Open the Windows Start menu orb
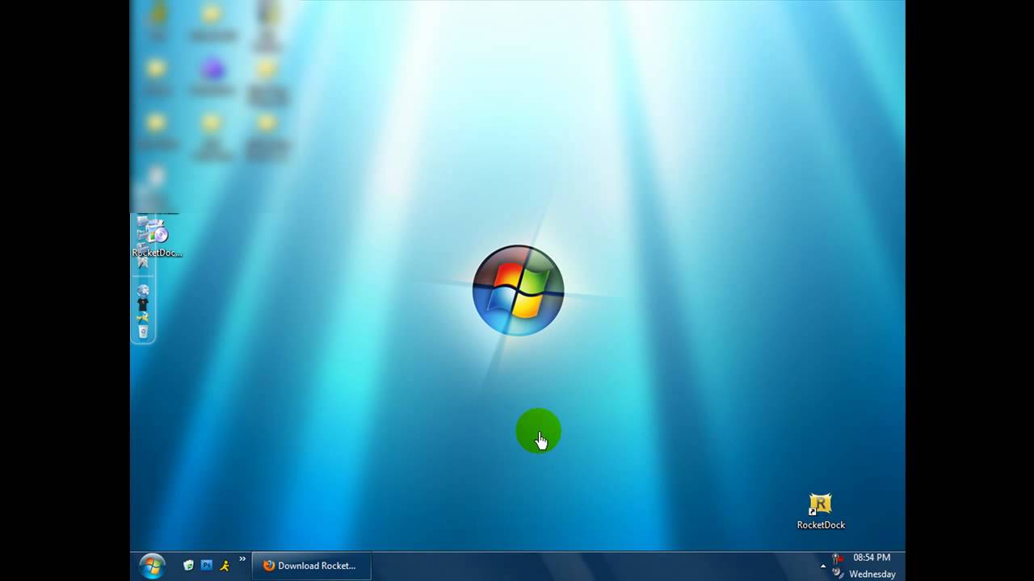 [152, 566]
